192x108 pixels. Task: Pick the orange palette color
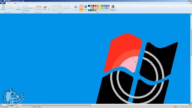click(x=97, y=6)
